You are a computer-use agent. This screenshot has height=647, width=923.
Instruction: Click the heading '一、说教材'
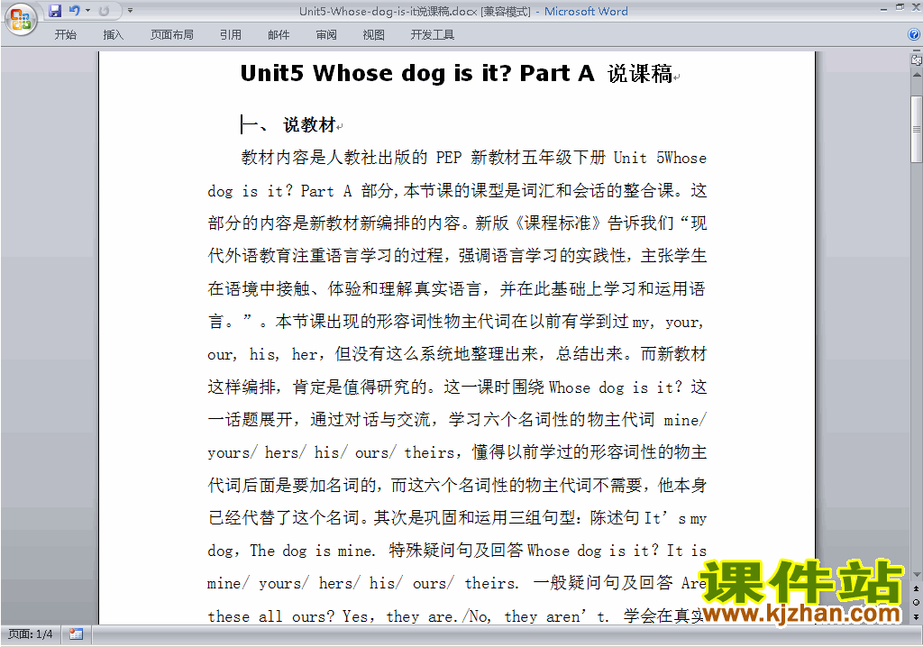288,125
